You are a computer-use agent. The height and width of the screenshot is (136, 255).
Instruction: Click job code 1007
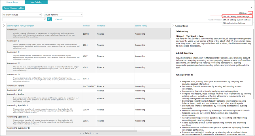[x=85, y=56]
